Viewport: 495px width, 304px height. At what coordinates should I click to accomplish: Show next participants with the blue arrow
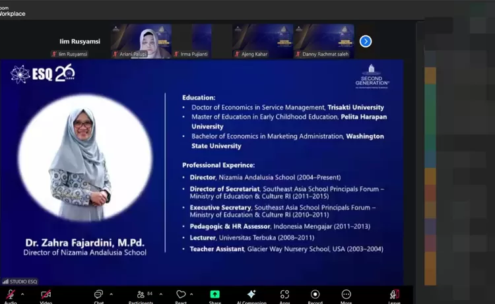(x=366, y=42)
